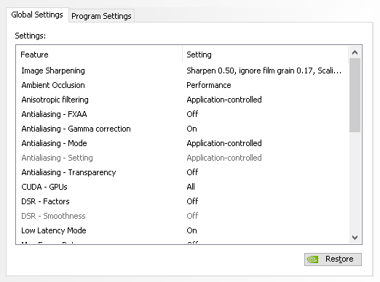Viewport: 380px width, 282px height.
Task: Select Antialiasing - FXAA feature
Action: (x=54, y=114)
